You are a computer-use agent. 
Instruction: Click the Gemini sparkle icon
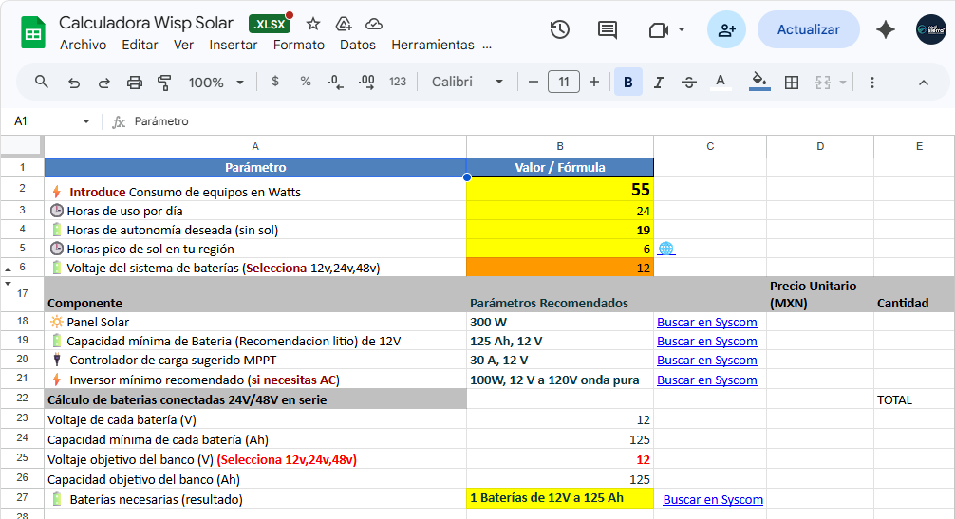pyautogui.click(x=886, y=29)
